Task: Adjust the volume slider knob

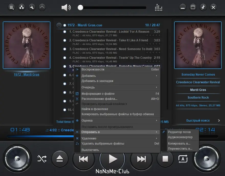Action: 80,8
